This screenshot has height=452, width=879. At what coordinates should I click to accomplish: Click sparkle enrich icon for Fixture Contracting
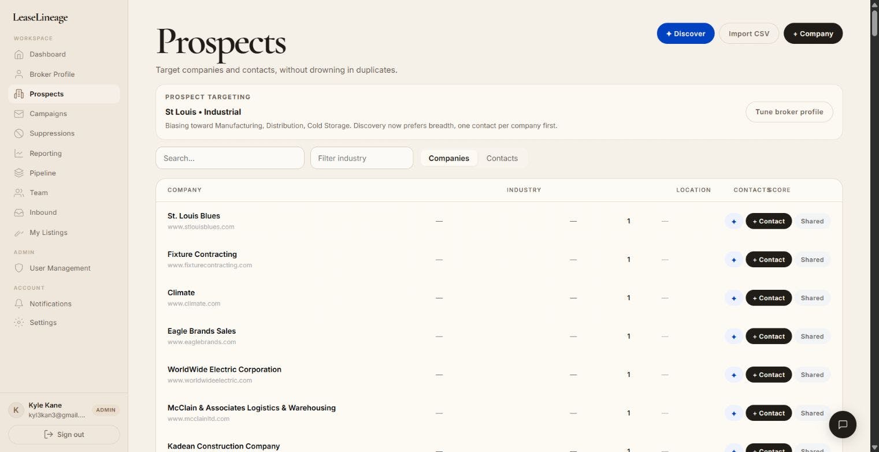734,260
